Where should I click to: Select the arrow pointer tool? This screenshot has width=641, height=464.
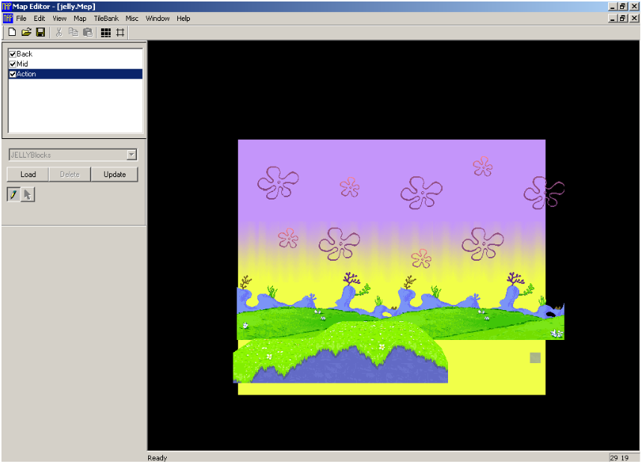click(28, 195)
